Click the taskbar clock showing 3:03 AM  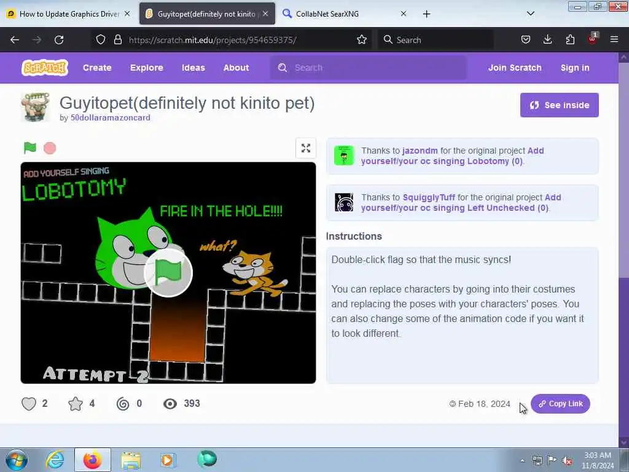(598, 460)
